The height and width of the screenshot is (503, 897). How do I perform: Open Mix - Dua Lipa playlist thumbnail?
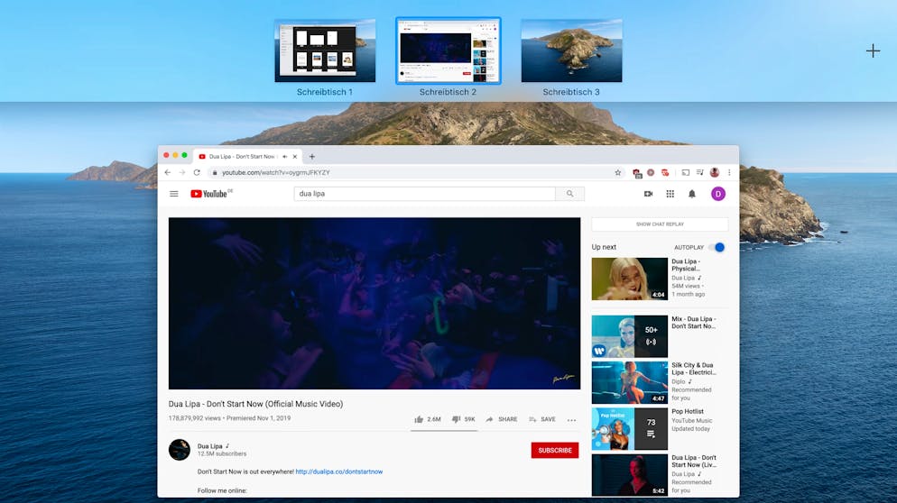629,336
